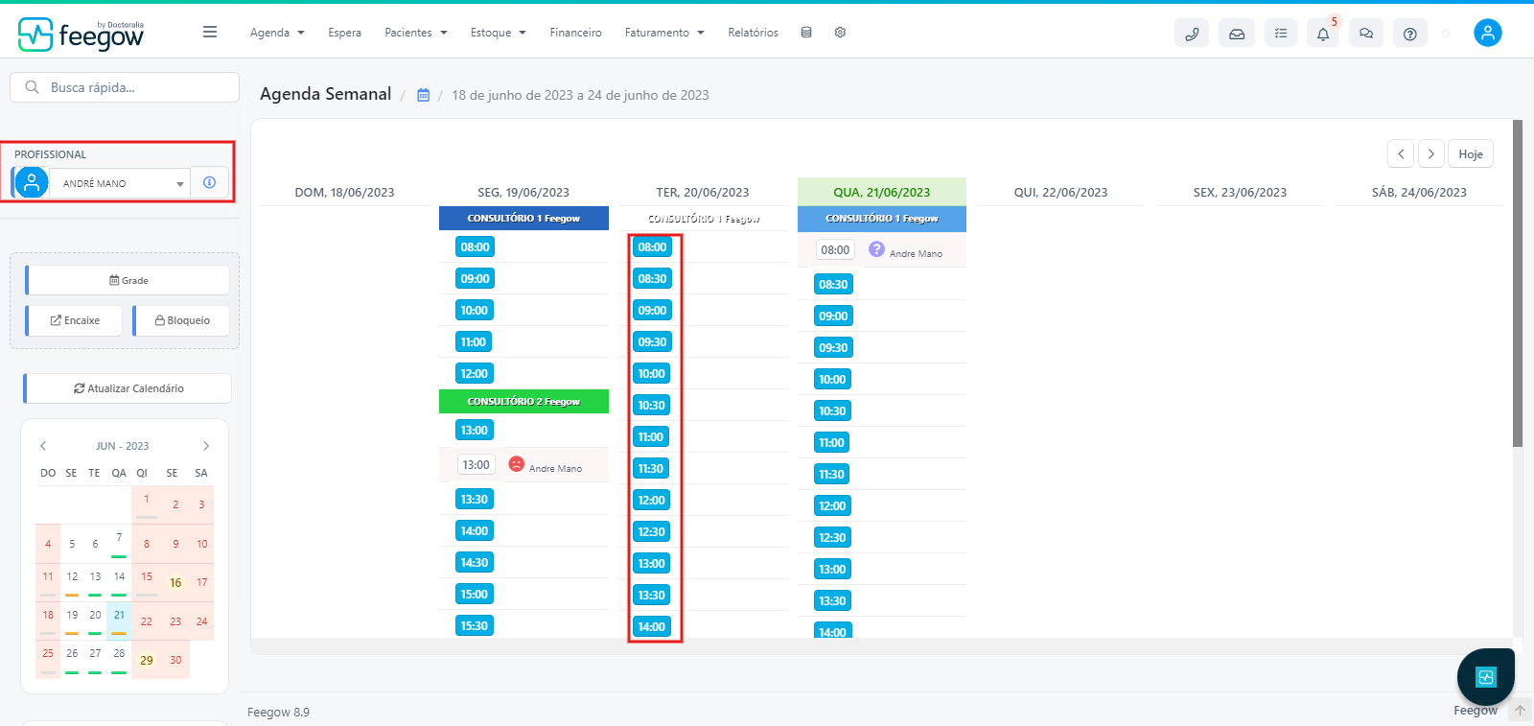The height and width of the screenshot is (726, 1534).
Task: Go to previous month in mini calendar
Action: point(43,446)
